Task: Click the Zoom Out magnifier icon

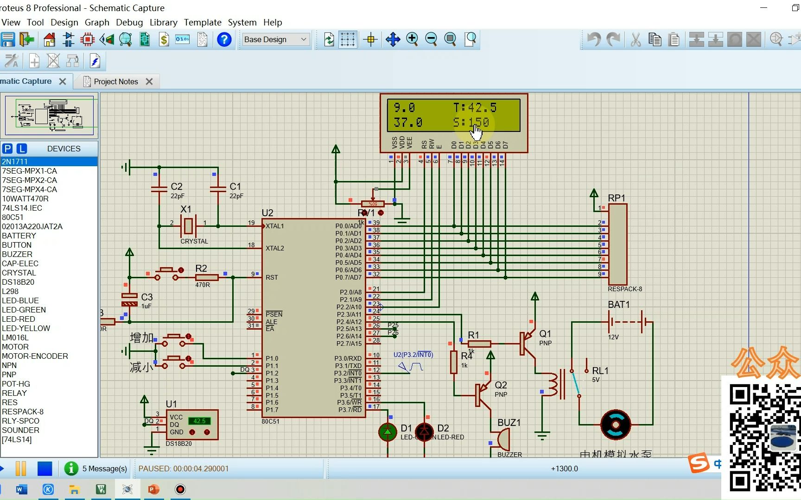Action: coord(431,39)
